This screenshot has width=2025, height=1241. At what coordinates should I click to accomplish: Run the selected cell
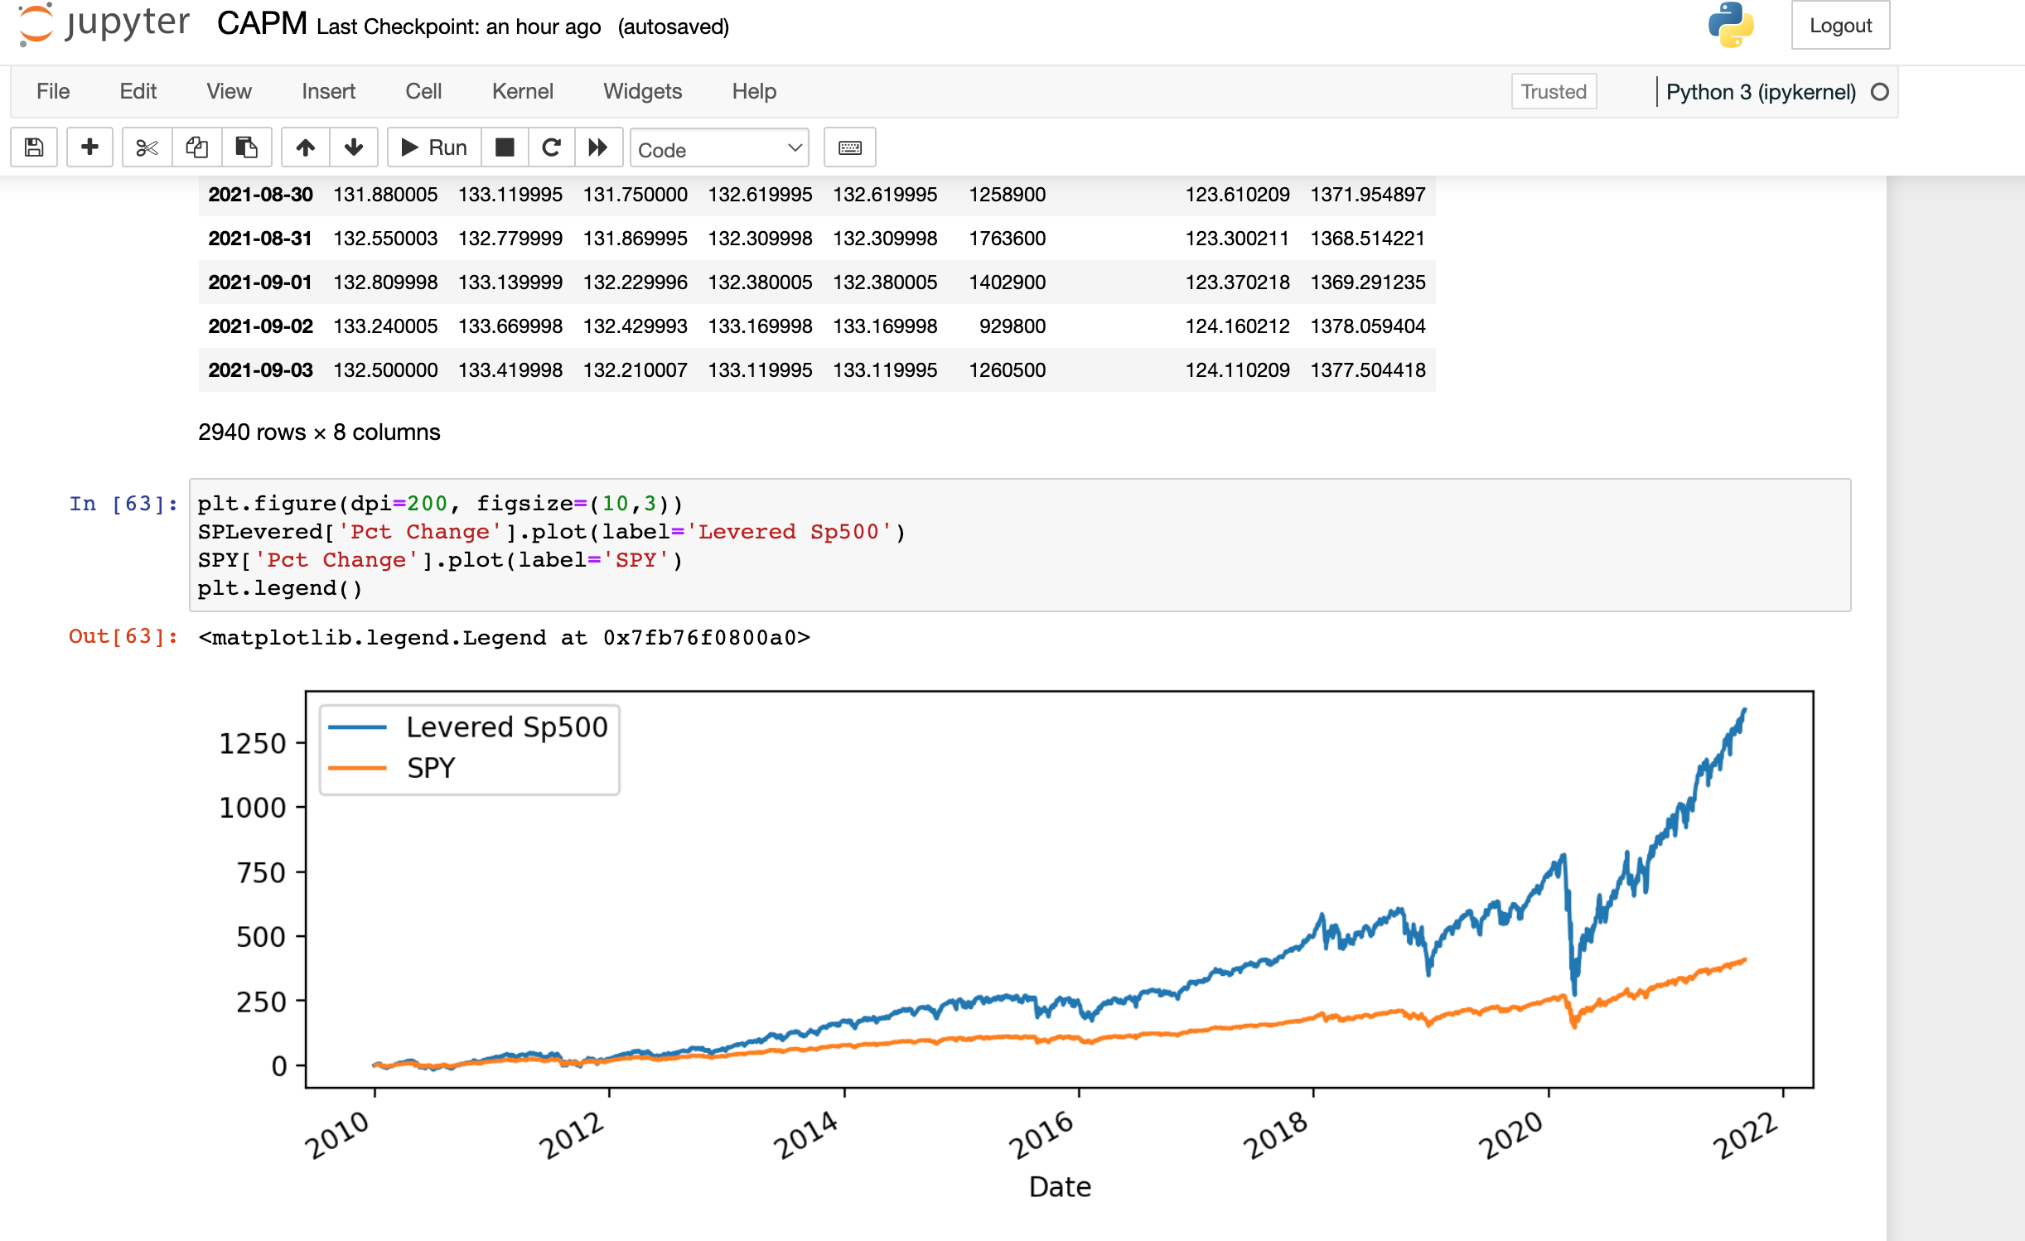433,147
